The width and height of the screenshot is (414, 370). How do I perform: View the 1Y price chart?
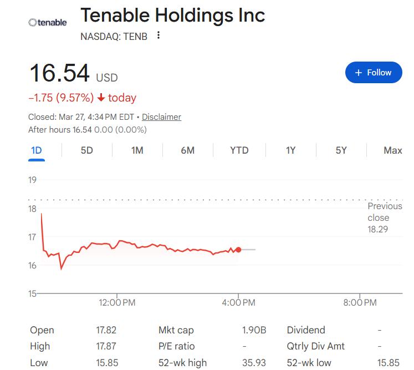click(290, 150)
